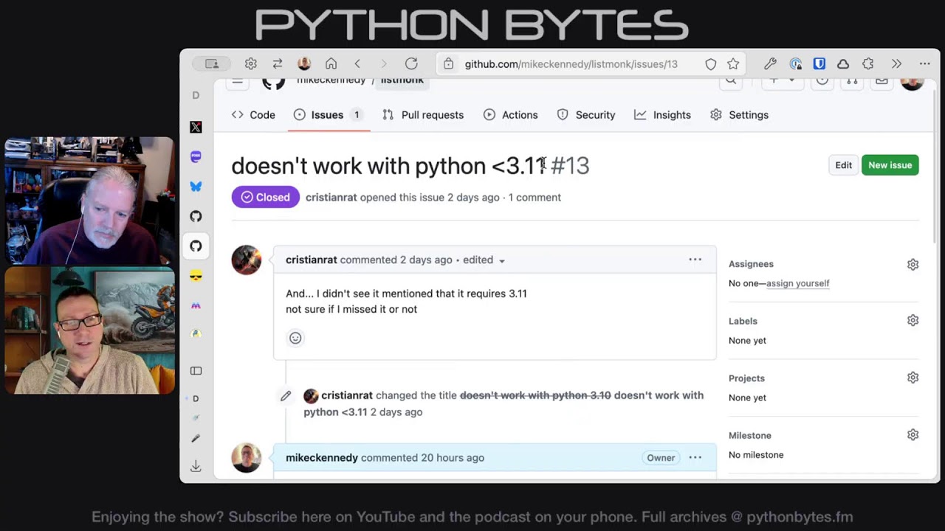Click the browser profile avatar in toolbar

304,64
